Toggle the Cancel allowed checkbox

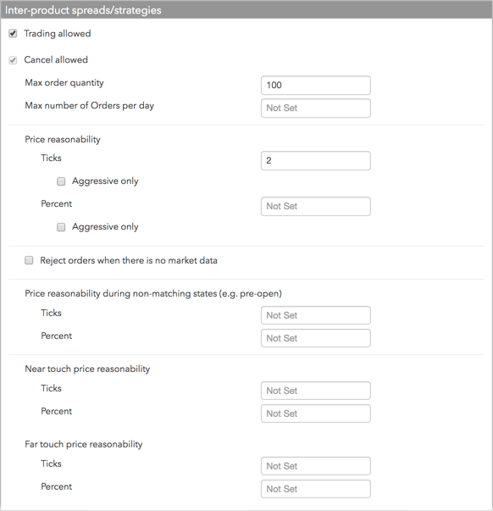13,60
